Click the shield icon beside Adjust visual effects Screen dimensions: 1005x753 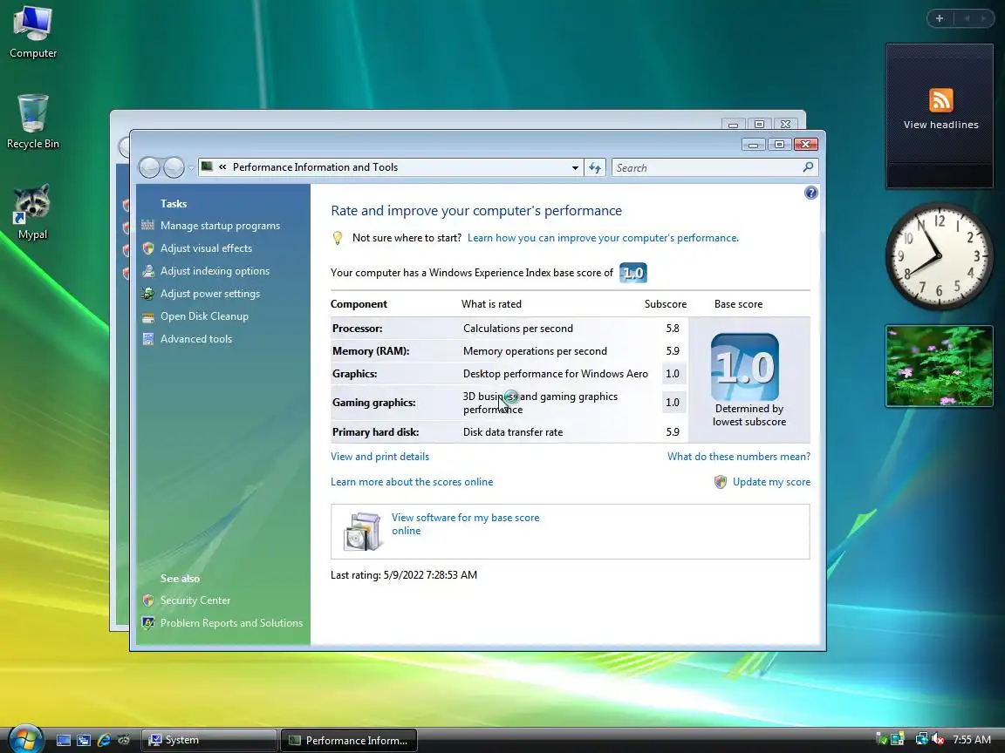148,248
